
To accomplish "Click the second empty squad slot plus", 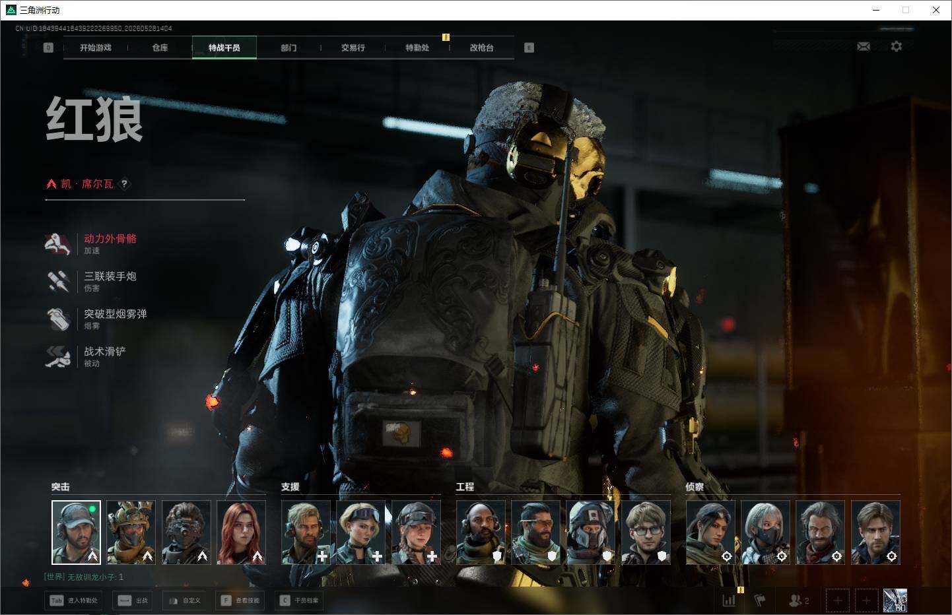I will tap(867, 600).
